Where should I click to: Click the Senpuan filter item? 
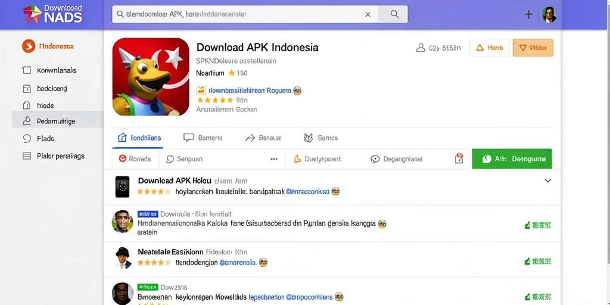(184, 158)
